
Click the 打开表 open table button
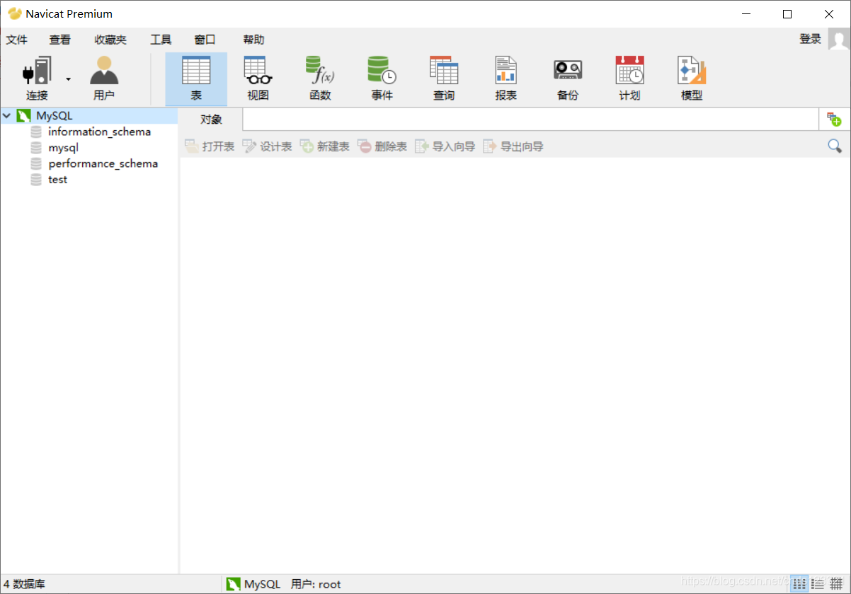click(x=210, y=146)
